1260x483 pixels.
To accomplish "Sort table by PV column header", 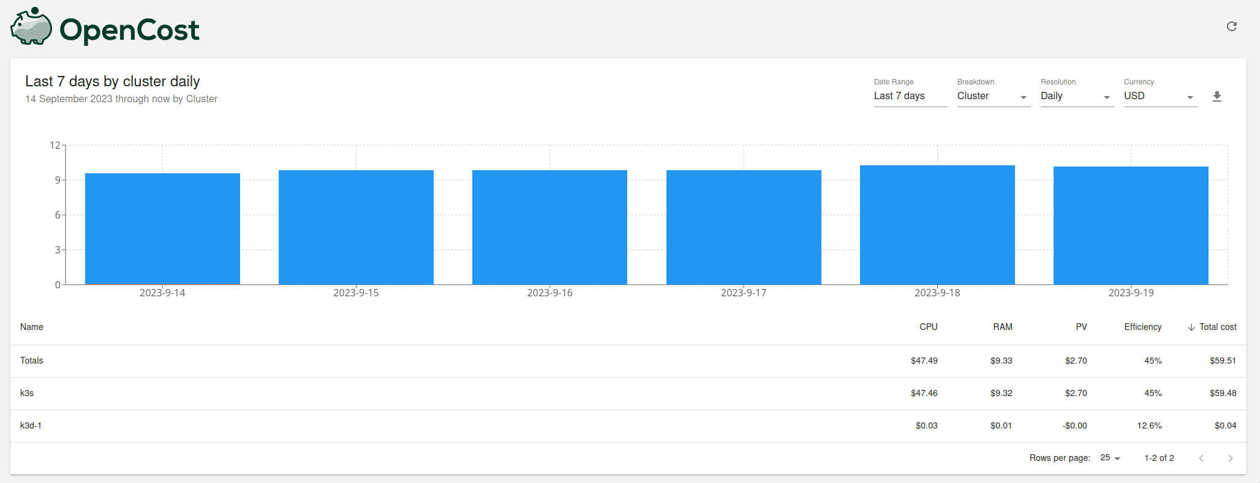I will (1081, 327).
